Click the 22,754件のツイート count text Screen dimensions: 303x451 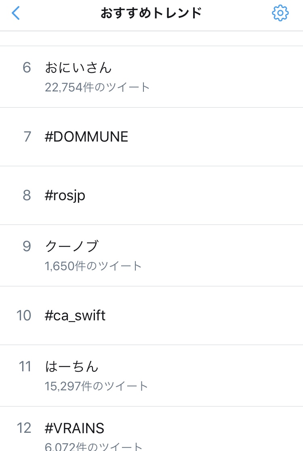97,87
